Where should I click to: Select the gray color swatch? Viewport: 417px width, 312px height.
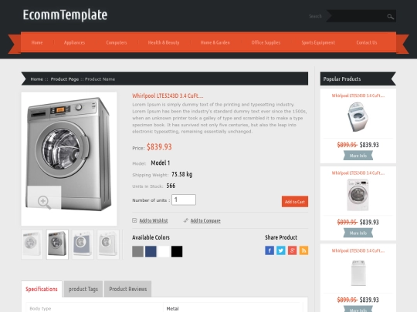tap(137, 251)
